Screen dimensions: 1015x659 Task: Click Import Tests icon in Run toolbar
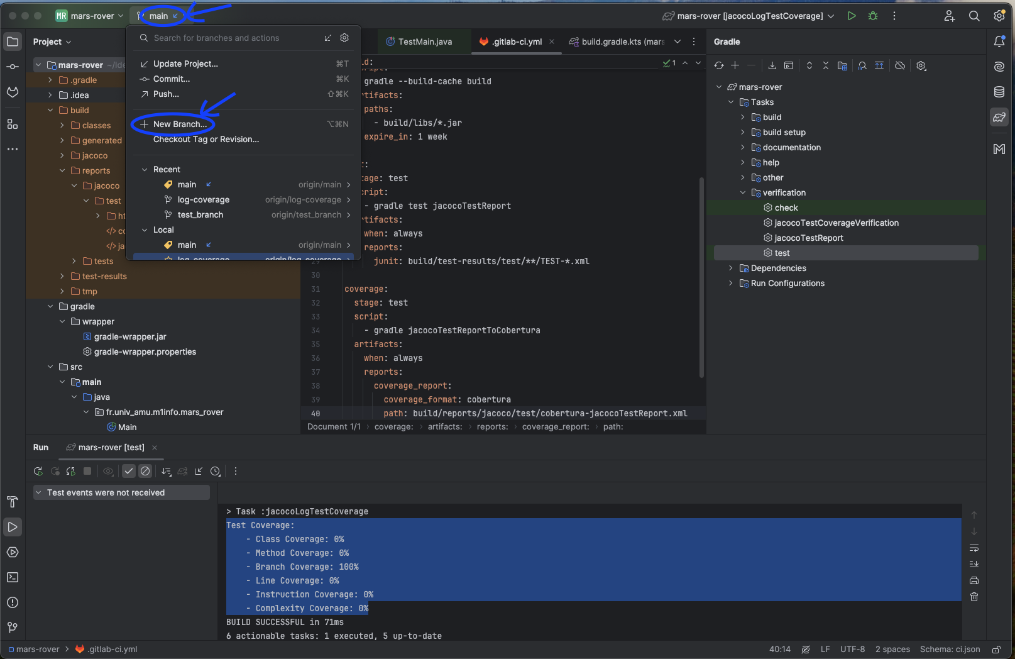pos(199,471)
